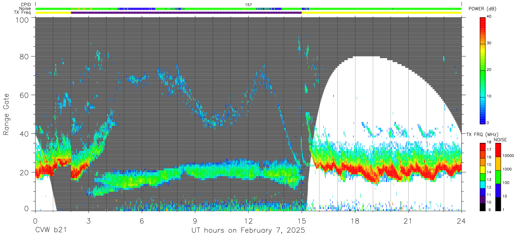
Task: Click the 3 tick on the time axis
Action: click(x=89, y=220)
